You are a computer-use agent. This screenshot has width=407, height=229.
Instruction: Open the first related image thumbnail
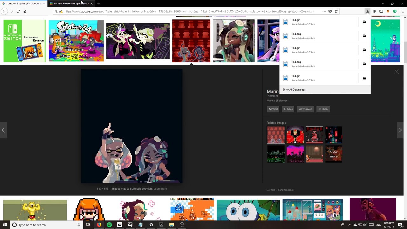click(x=276, y=135)
